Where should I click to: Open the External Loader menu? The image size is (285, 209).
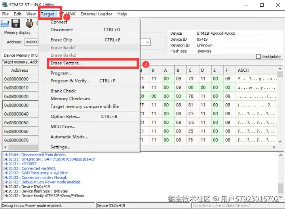(96, 14)
